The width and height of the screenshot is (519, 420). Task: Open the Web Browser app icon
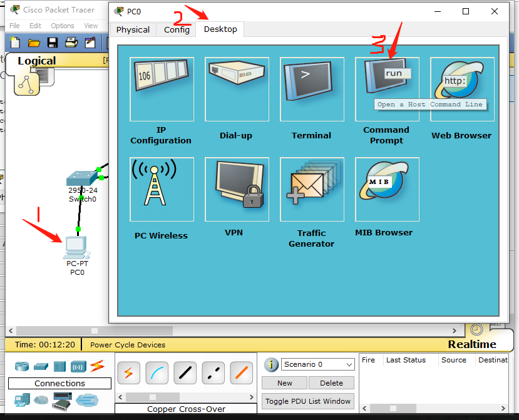click(462, 89)
